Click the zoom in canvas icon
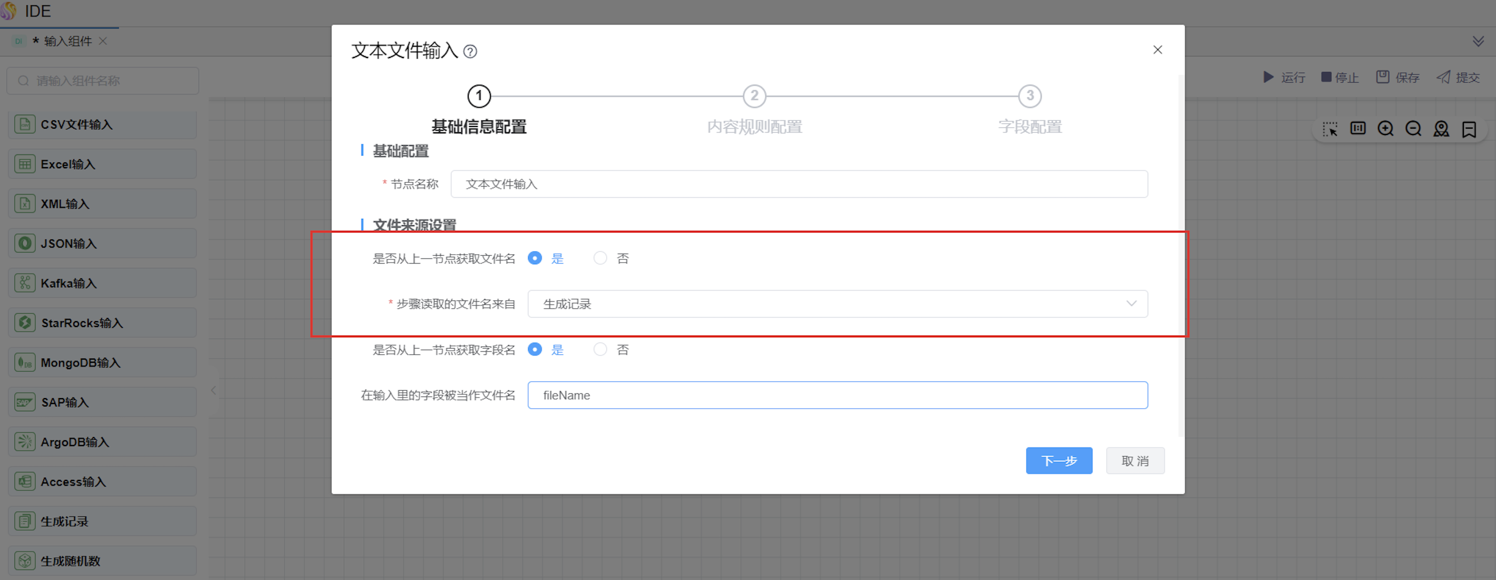Screen dimensions: 1496x580 click(x=1385, y=129)
